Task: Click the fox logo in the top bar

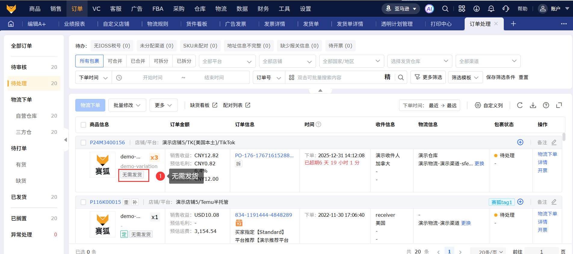Action: point(11,9)
